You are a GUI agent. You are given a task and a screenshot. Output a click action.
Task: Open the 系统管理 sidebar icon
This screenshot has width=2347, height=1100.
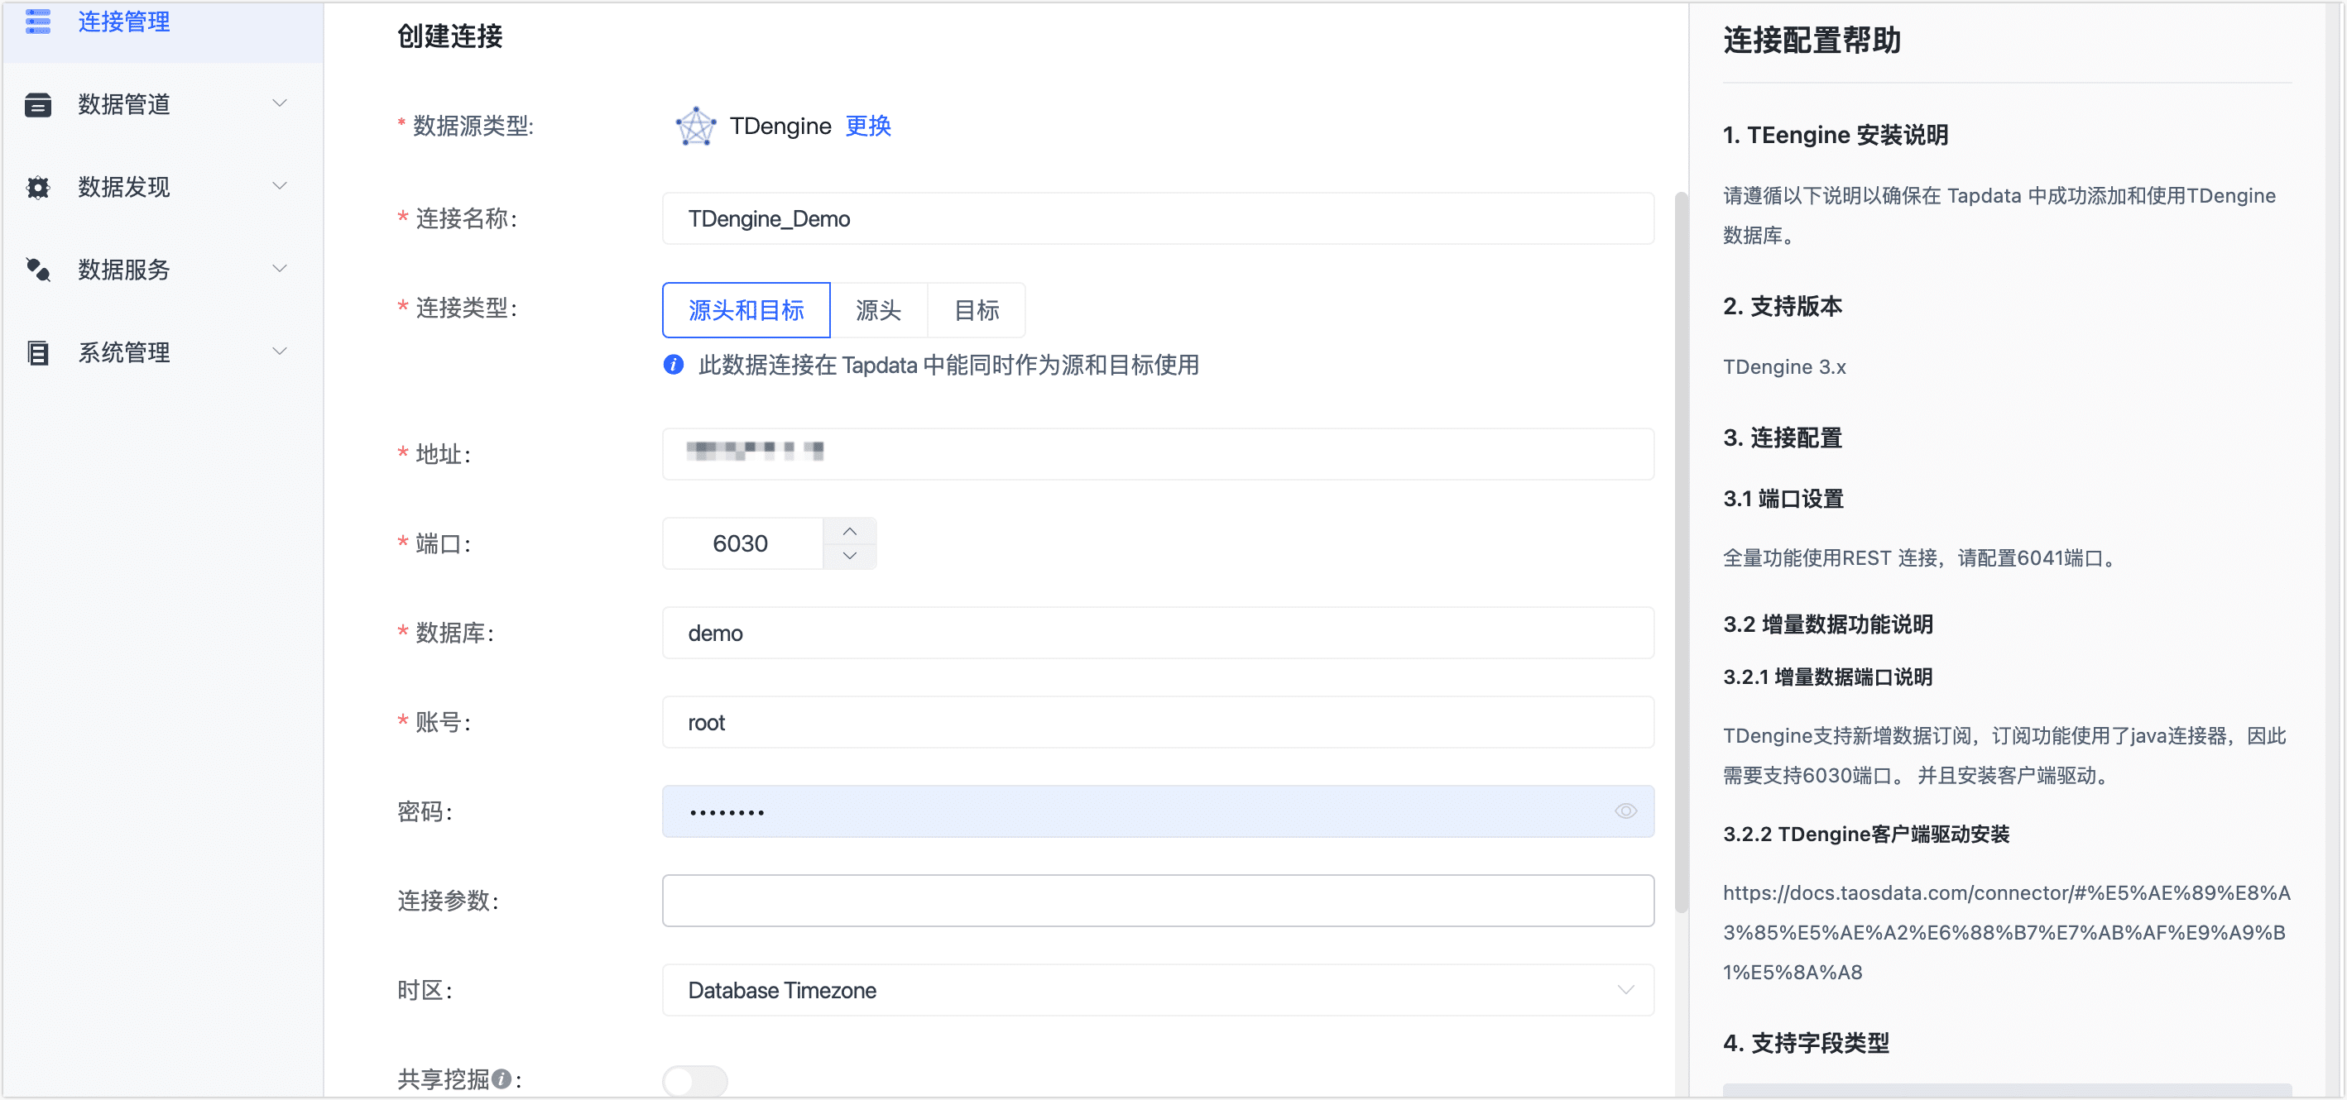click(37, 352)
